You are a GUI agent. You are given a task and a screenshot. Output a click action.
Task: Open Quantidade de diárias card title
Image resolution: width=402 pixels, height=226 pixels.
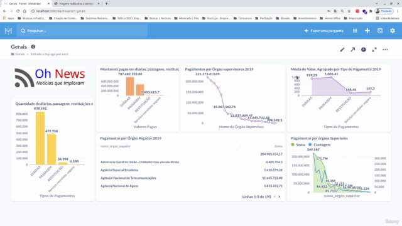tap(54, 104)
